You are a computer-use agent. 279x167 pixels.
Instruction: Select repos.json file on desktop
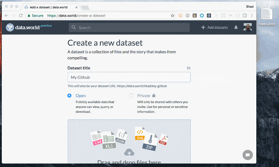pyautogui.click(x=266, y=15)
